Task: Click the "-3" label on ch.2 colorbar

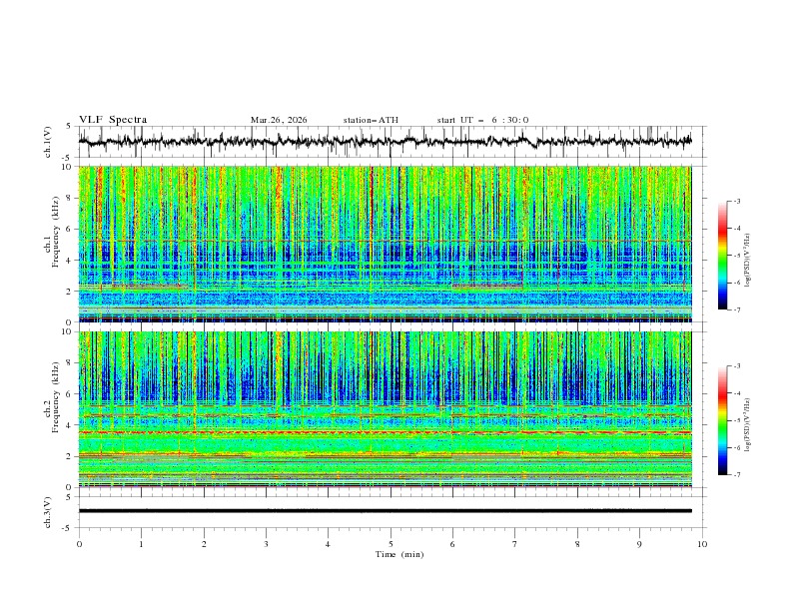Action: click(x=736, y=366)
